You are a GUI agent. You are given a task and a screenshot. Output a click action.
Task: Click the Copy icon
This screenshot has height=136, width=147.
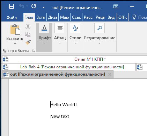point(28,34)
